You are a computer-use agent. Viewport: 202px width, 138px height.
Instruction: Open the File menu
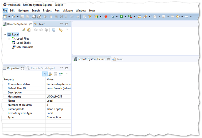(5, 11)
